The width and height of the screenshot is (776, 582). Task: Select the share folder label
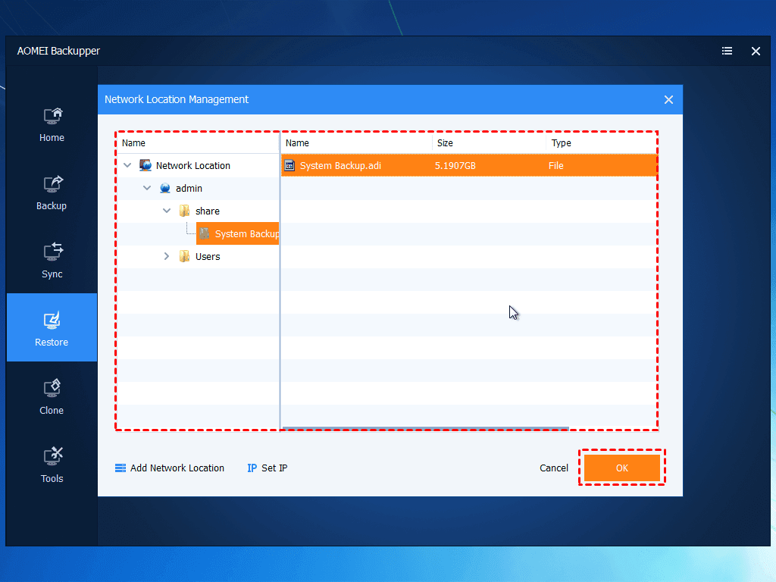tap(208, 211)
